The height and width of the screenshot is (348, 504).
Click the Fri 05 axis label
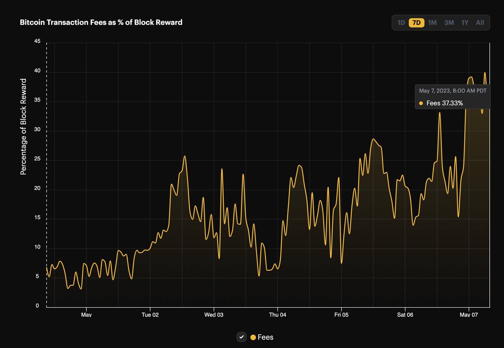[341, 315]
